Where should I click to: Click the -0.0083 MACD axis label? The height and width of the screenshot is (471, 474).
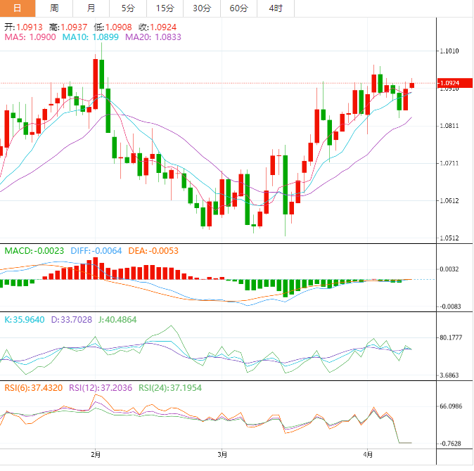[x=450, y=307]
